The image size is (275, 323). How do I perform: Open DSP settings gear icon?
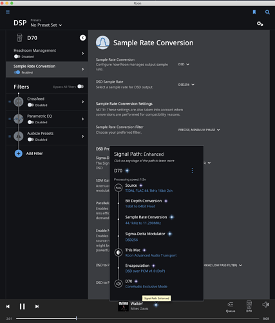pos(260,24)
